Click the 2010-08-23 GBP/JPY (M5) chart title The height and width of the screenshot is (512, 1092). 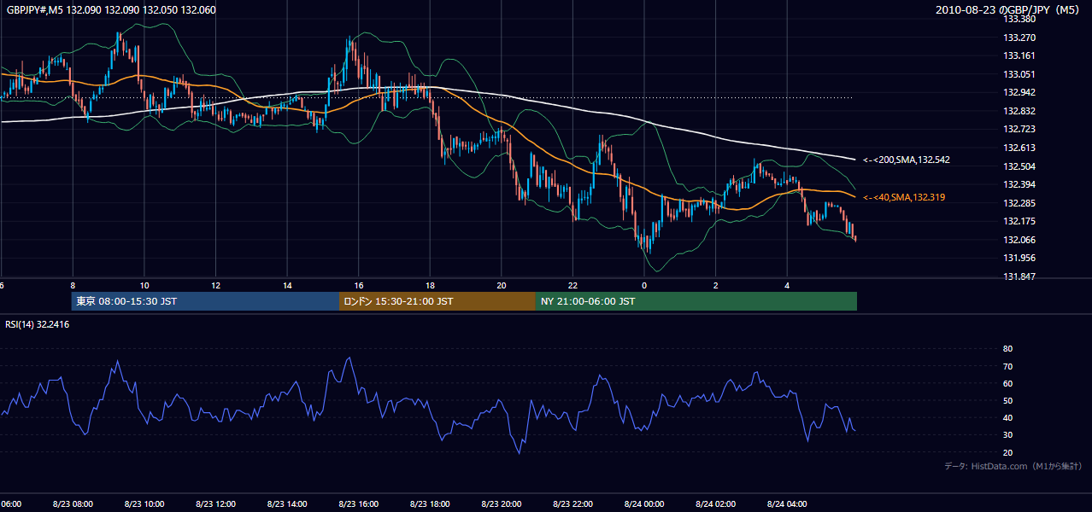1008,10
